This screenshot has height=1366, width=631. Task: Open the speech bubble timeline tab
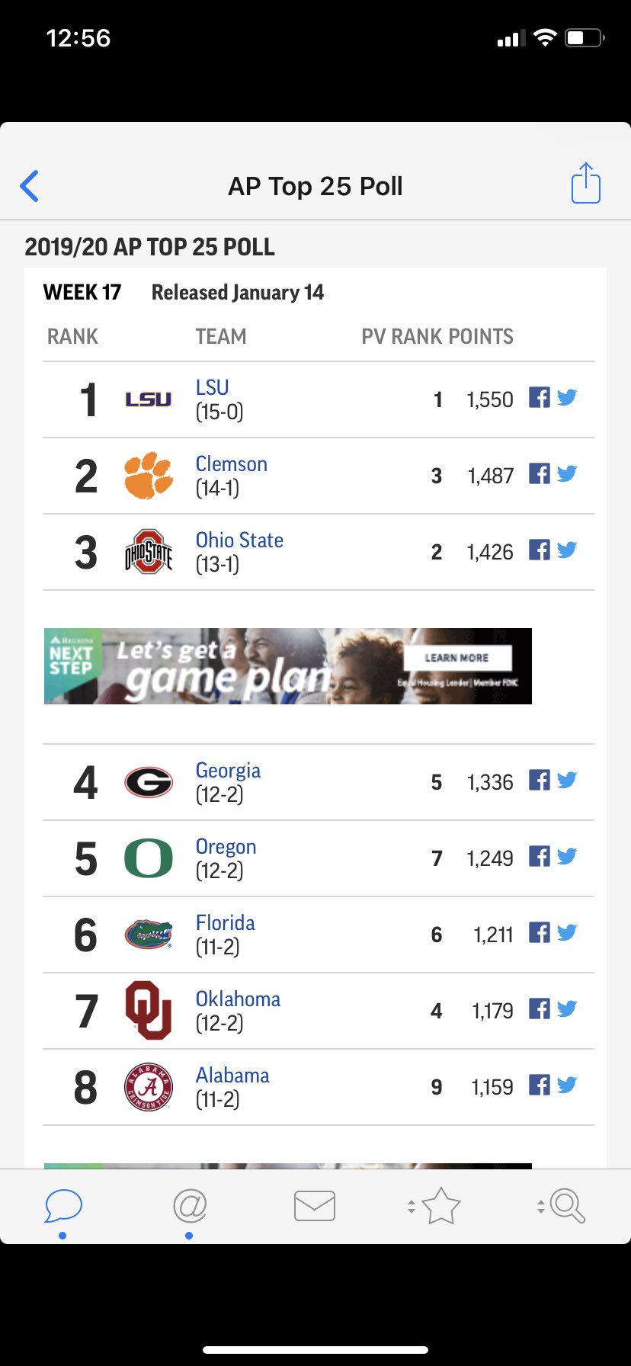coord(63,1206)
